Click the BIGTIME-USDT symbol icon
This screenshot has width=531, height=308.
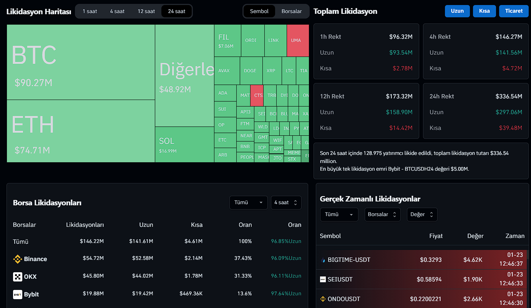point(323,260)
